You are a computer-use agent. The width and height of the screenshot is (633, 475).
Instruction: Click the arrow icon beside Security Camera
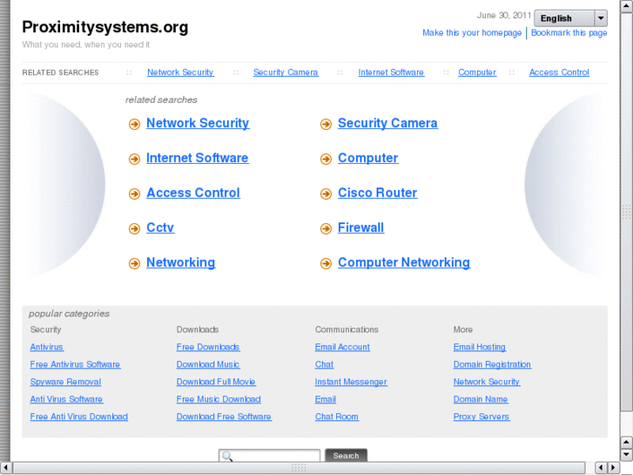click(326, 125)
